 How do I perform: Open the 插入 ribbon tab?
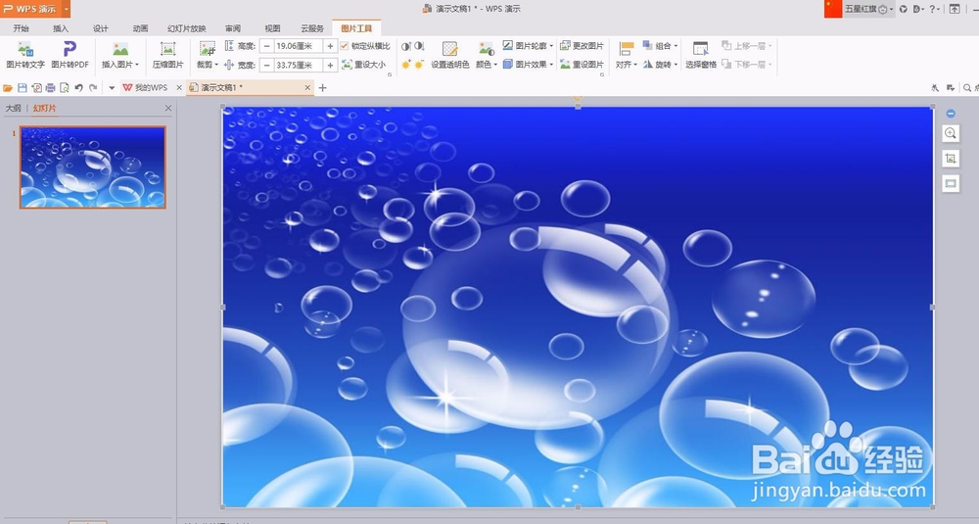tap(61, 28)
